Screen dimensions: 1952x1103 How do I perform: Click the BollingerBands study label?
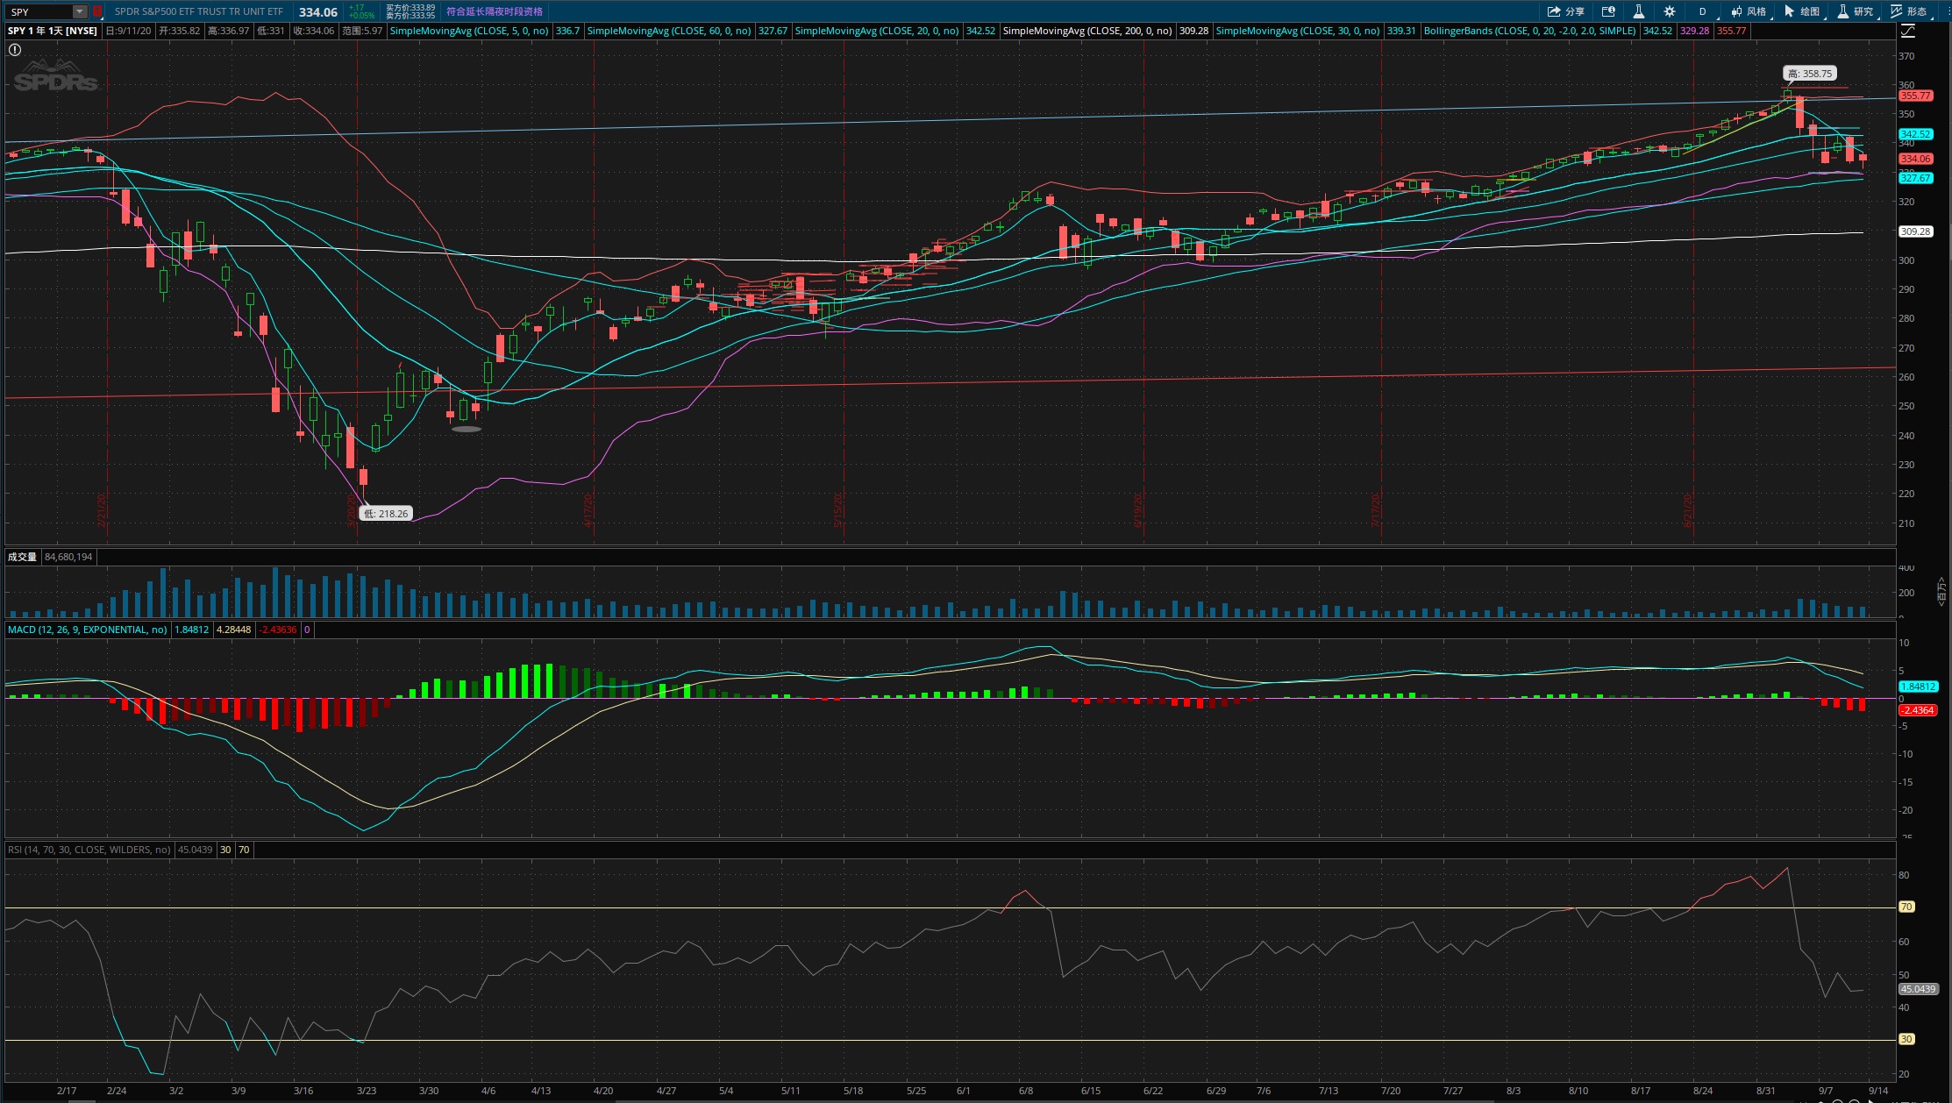click(x=1529, y=31)
